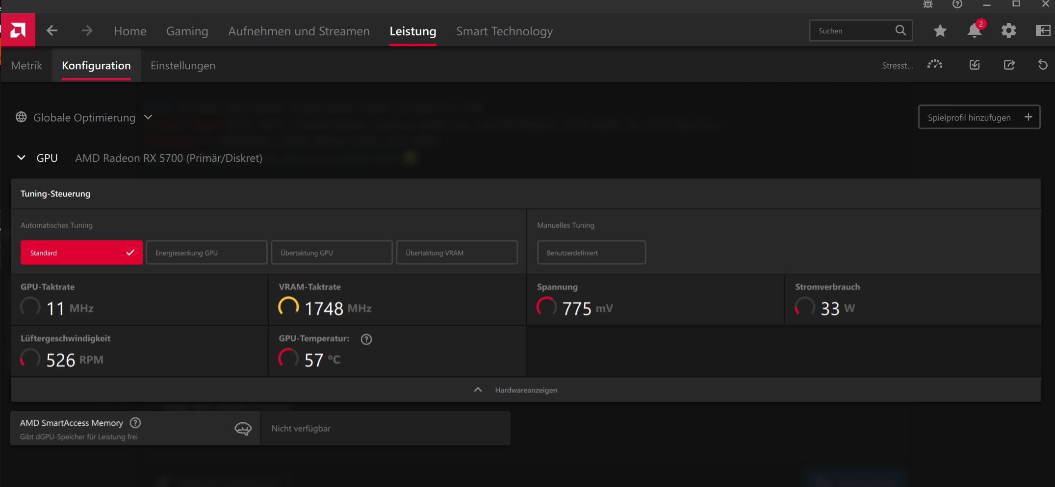Minimize the Radeon Software window
This screenshot has width=1055, height=487.
click(x=987, y=4)
